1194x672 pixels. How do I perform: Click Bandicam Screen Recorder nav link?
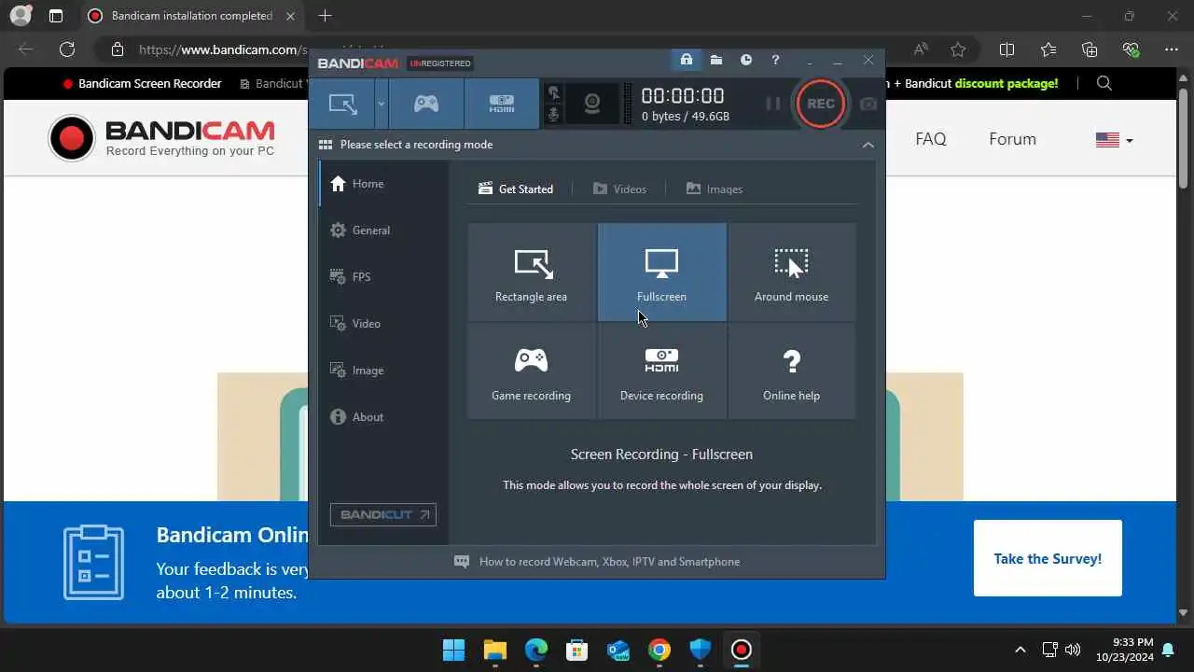coord(142,83)
